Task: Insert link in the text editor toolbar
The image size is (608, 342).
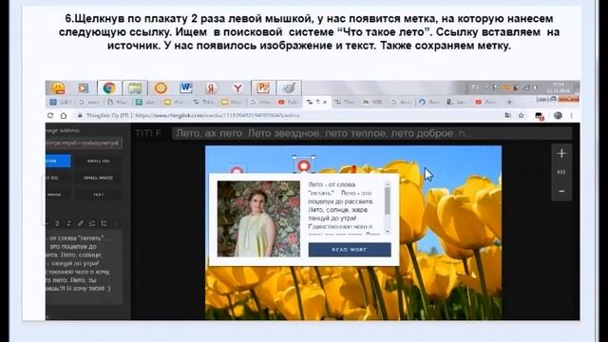Action: tap(80, 224)
